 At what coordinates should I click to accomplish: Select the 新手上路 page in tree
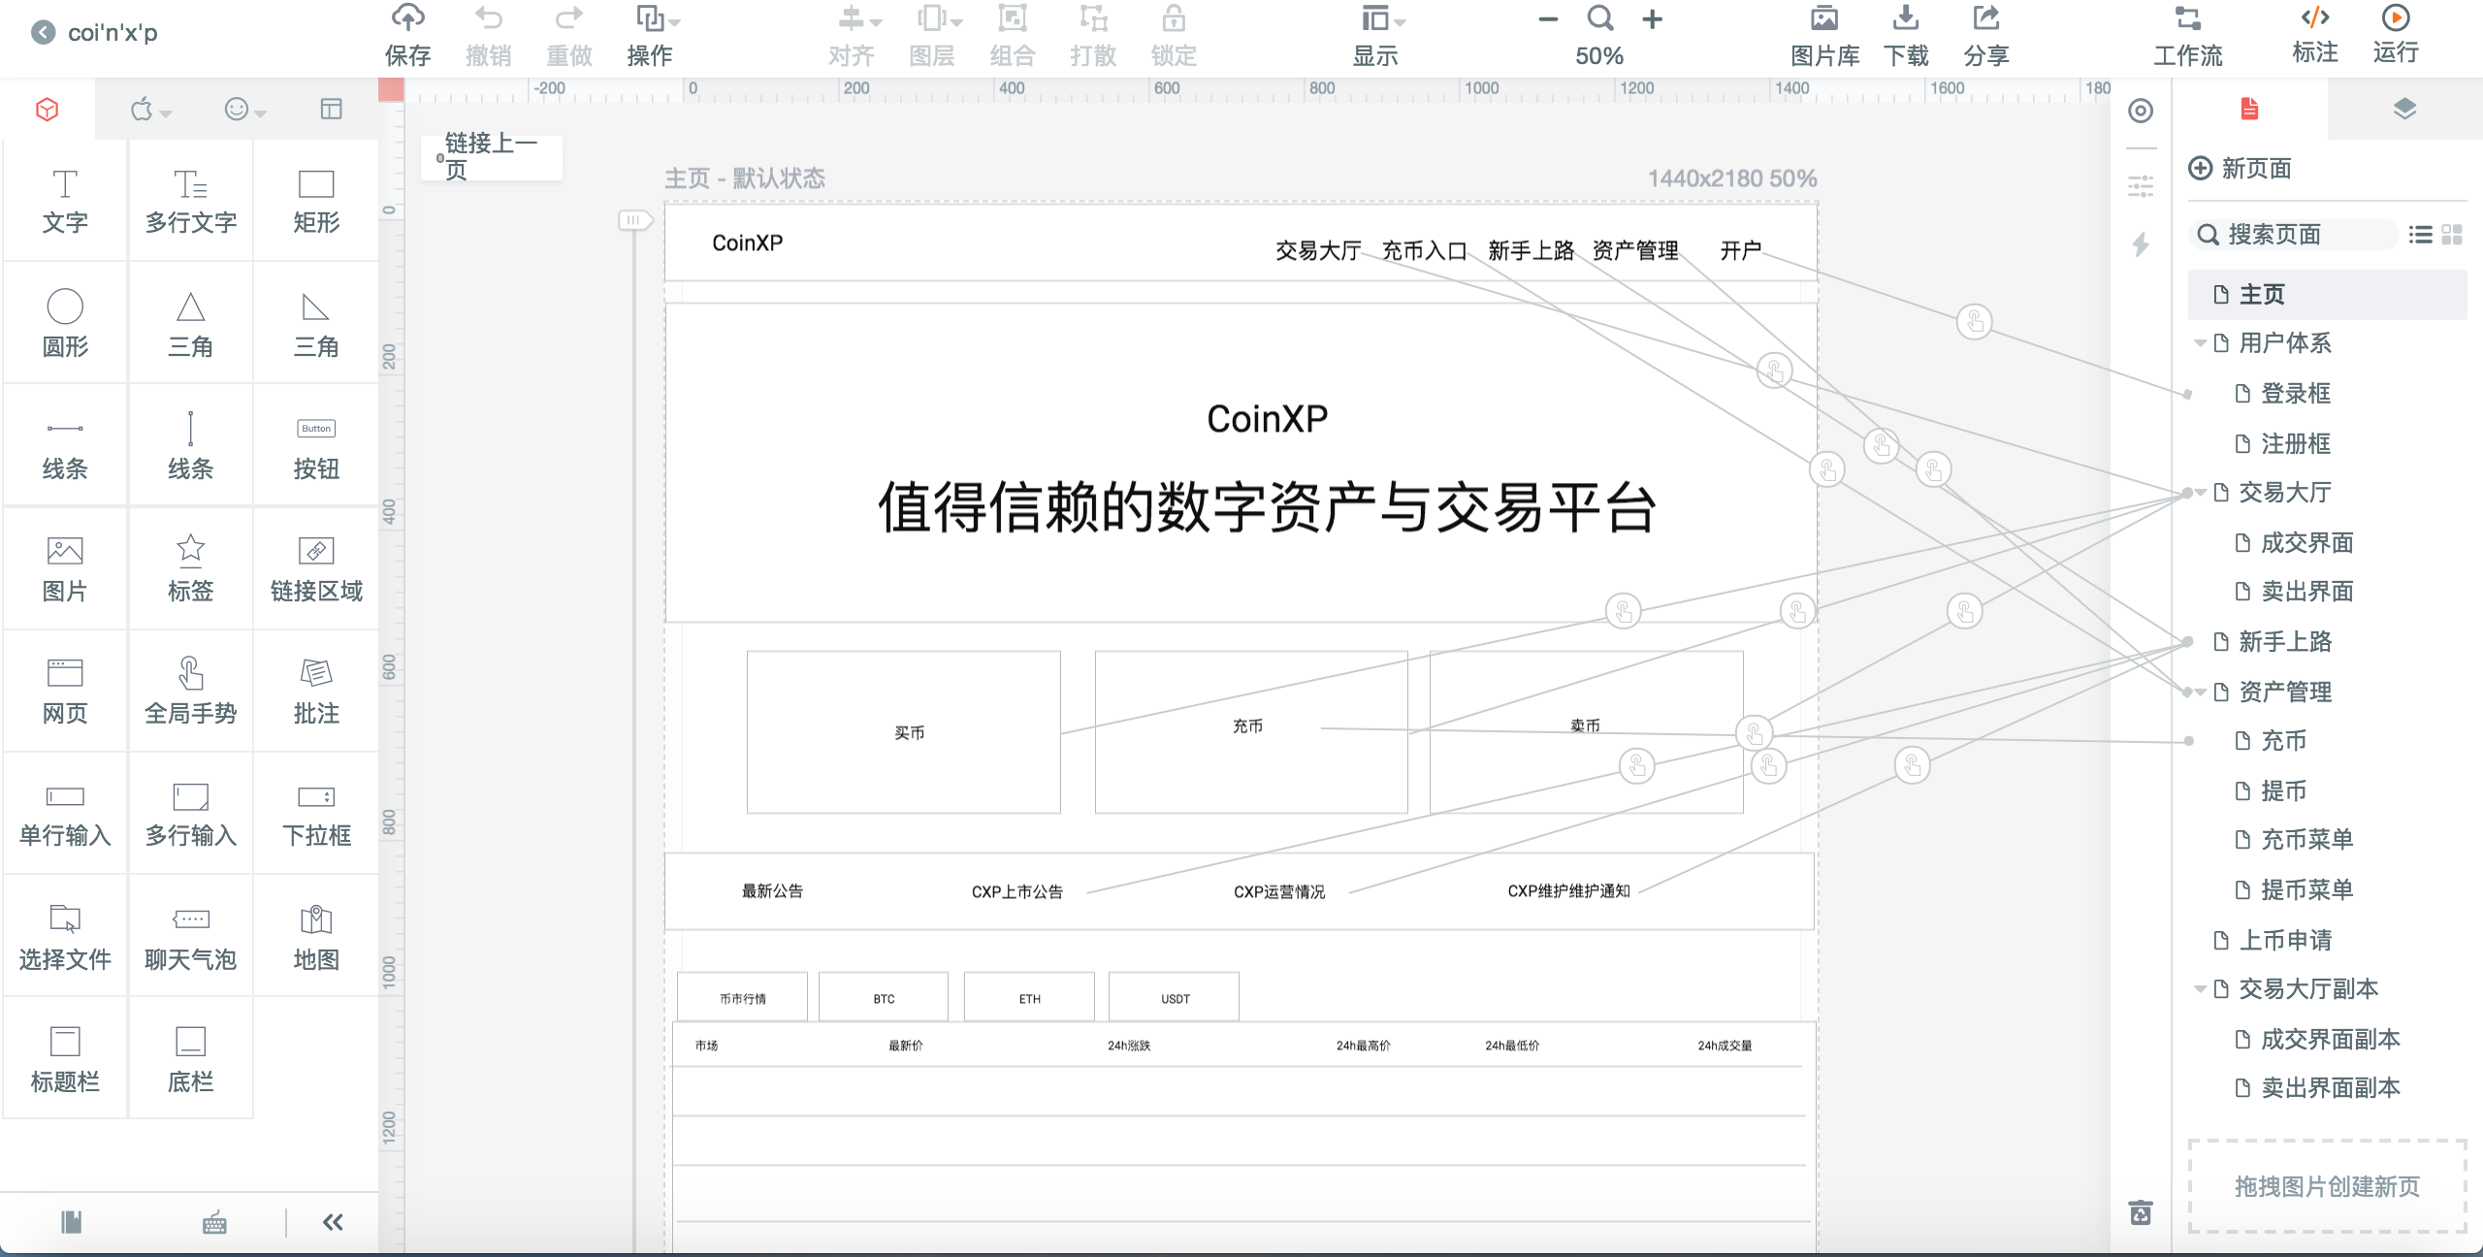pyautogui.click(x=2284, y=642)
